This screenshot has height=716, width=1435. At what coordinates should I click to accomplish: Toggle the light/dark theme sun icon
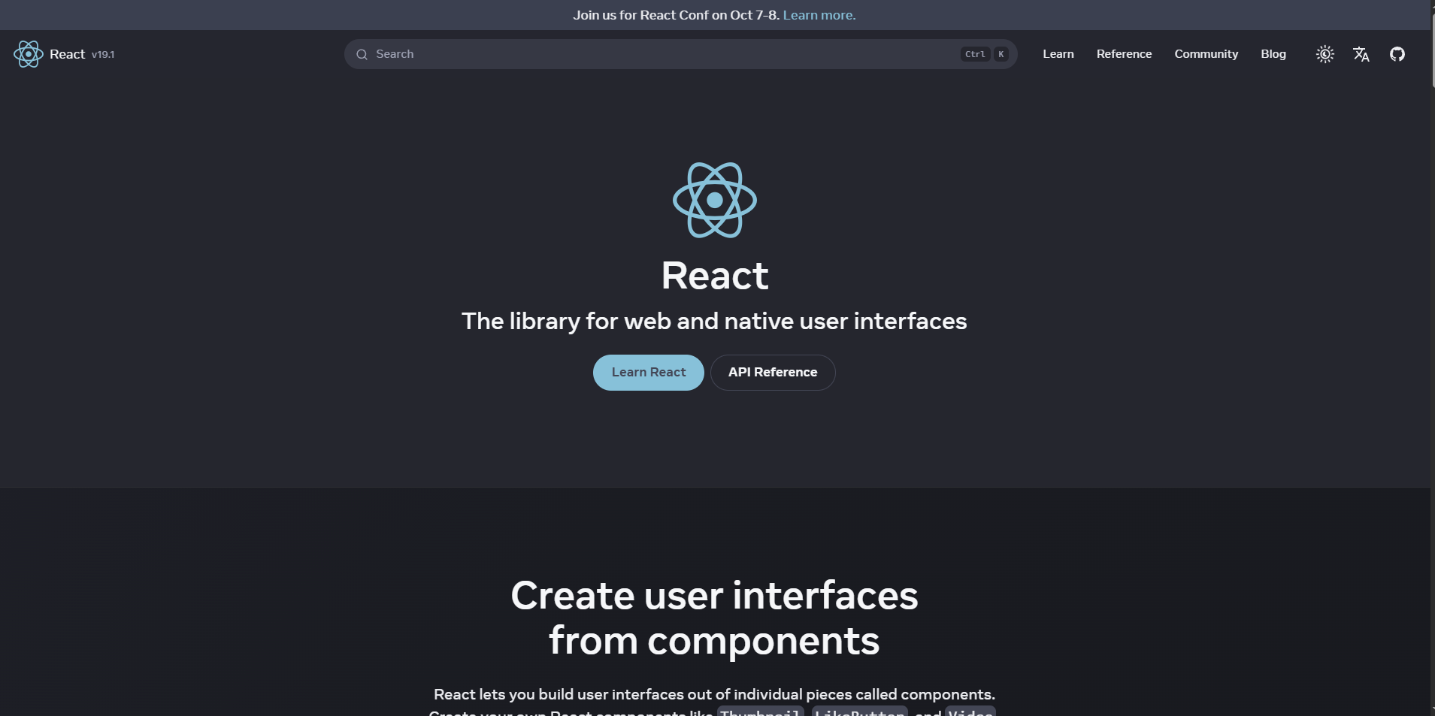tap(1325, 54)
